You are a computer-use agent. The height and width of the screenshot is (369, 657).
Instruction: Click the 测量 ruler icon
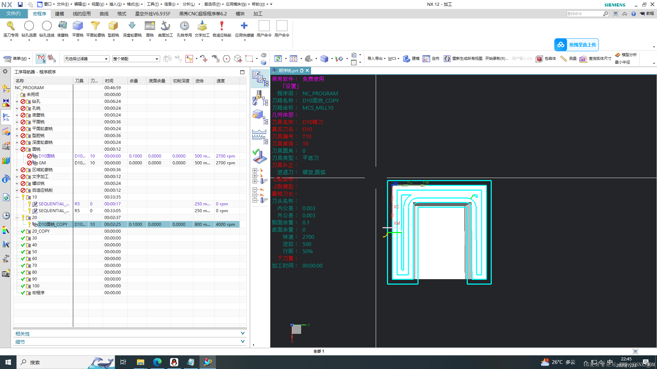(564, 59)
